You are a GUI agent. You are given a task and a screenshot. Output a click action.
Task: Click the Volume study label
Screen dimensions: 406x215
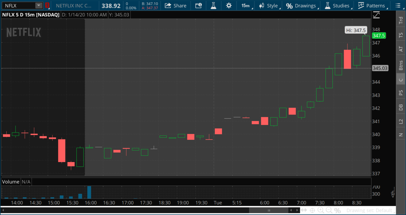(x=11, y=182)
